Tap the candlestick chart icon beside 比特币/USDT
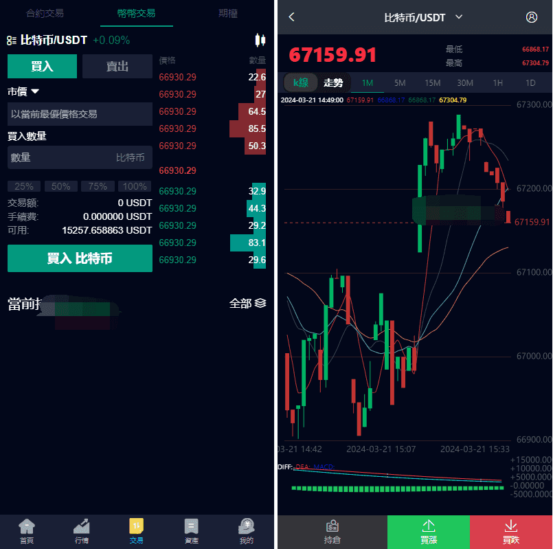 pyautogui.click(x=260, y=40)
